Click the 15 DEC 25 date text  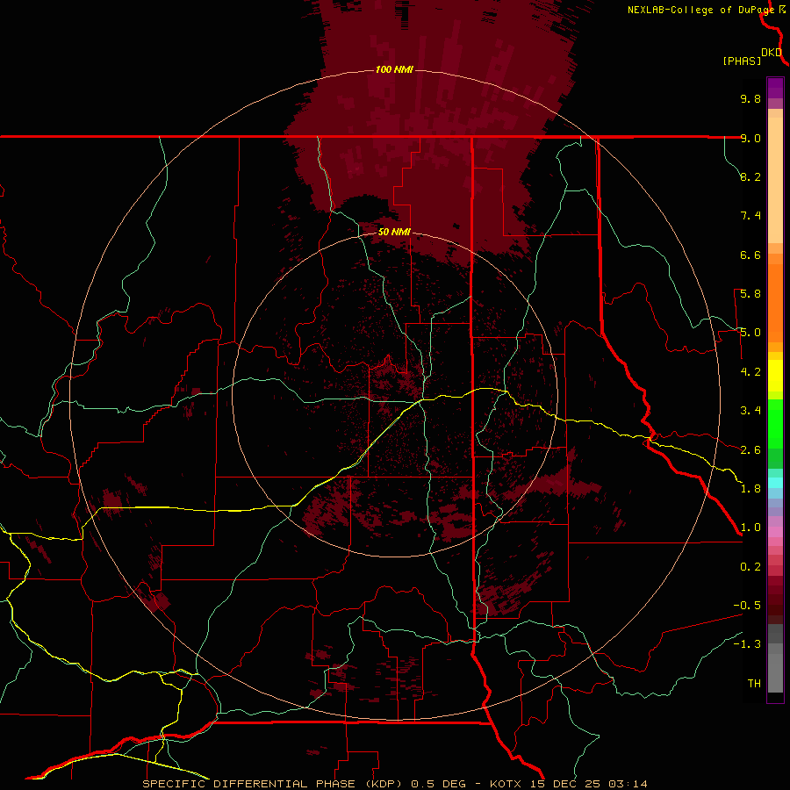pyautogui.click(x=566, y=784)
